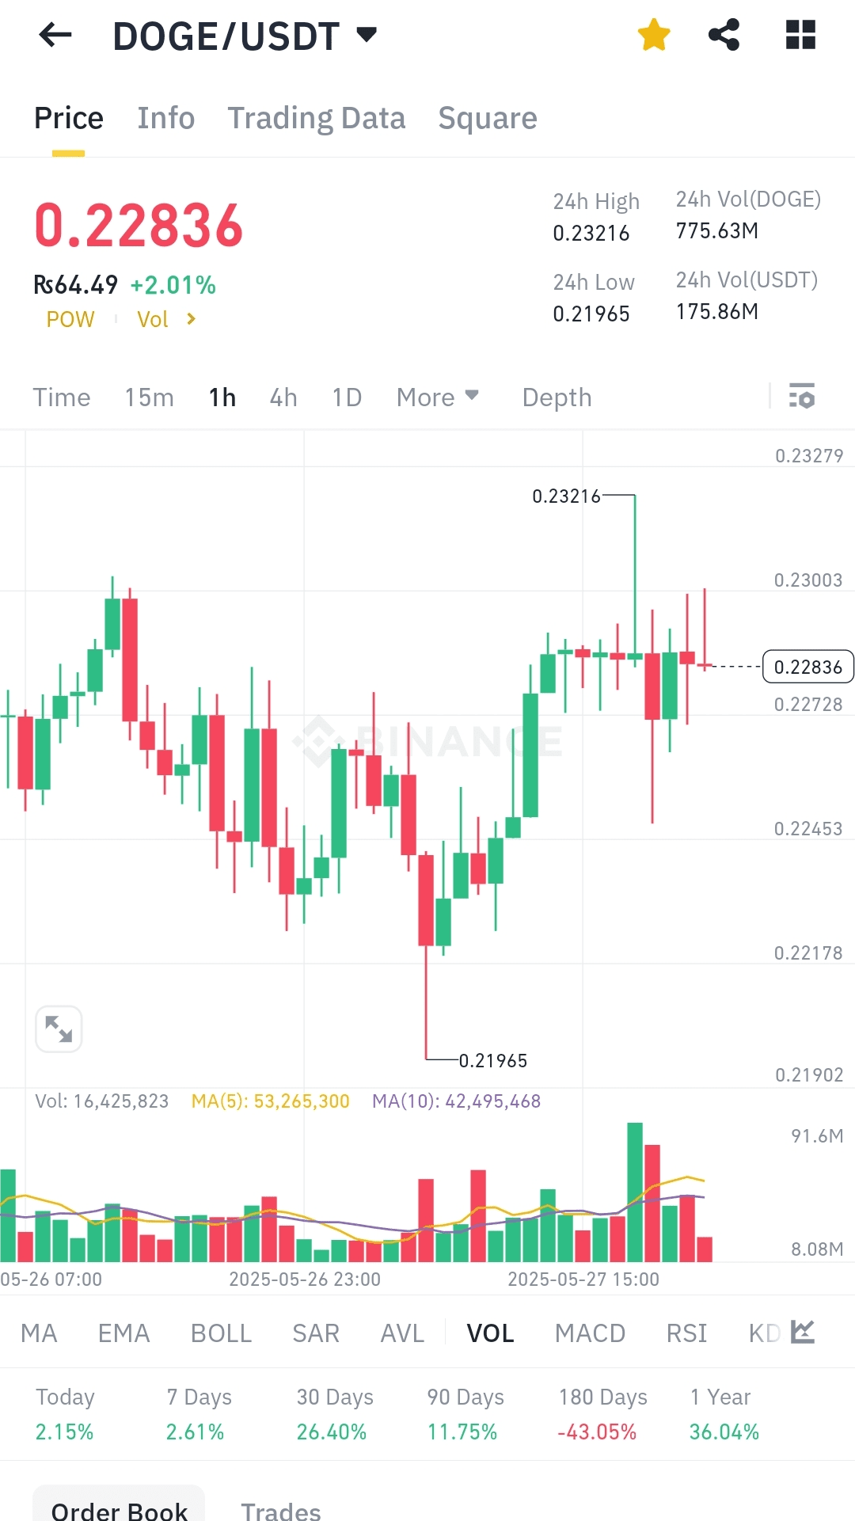
Task: Expand the POW Vol tag chevron
Action: click(191, 319)
